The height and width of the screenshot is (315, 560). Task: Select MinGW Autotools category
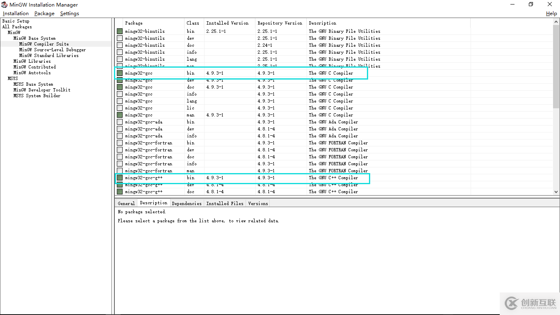tap(32, 73)
